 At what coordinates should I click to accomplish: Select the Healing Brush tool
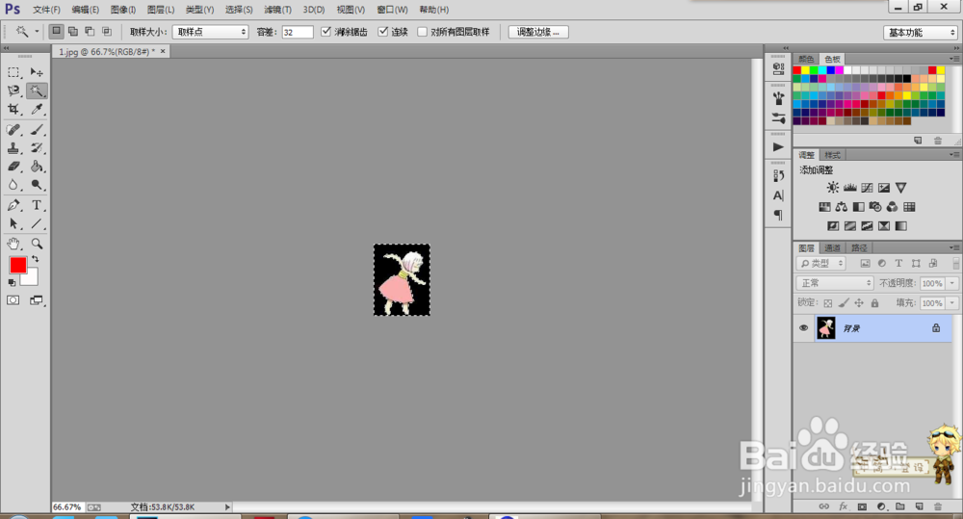pyautogui.click(x=13, y=130)
